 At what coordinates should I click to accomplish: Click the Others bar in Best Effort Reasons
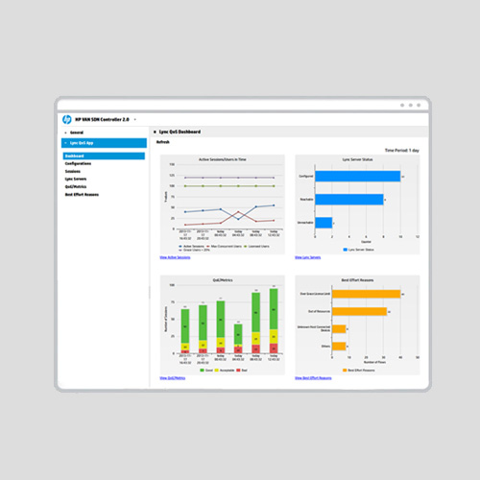pyautogui.click(x=339, y=347)
